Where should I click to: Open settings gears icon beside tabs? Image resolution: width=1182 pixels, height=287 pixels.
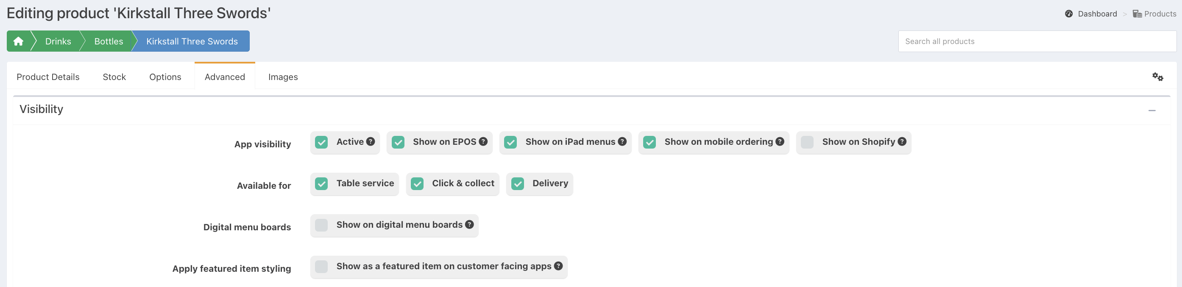[x=1157, y=77]
